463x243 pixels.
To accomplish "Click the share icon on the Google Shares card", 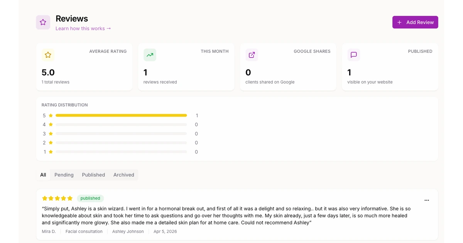I will coord(252,55).
